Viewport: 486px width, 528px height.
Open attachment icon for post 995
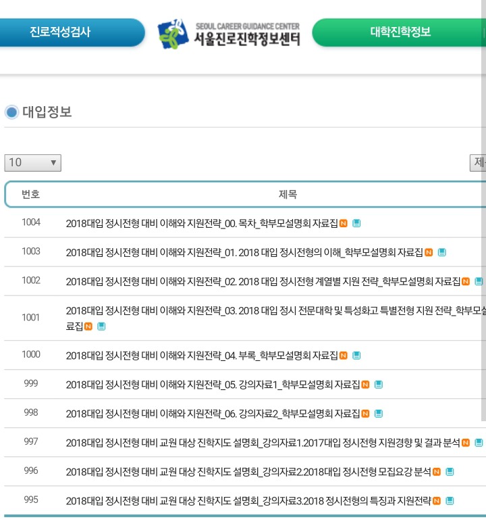(450, 501)
